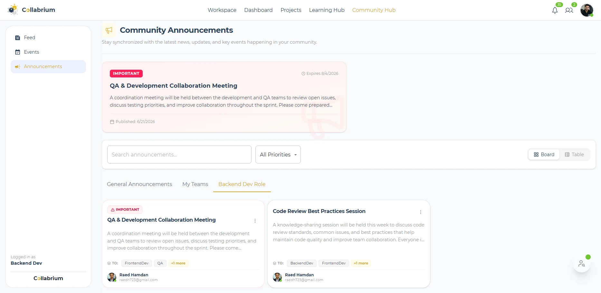Viewport: 601px width, 293px height.
Task: Click Raed Hamdan avatar on QA card
Action: [x=112, y=277]
